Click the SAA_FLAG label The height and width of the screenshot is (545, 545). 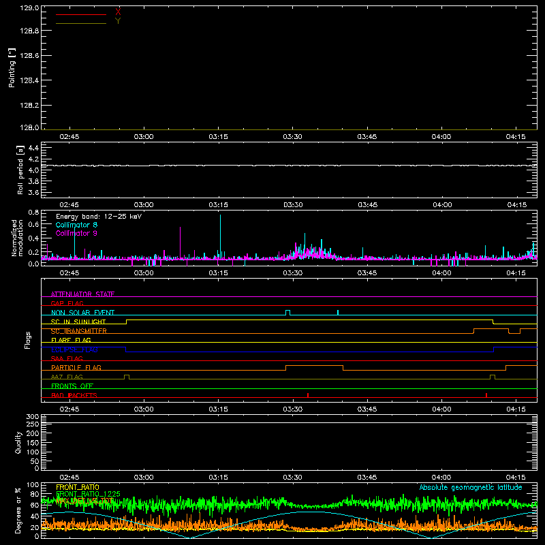pos(67,358)
